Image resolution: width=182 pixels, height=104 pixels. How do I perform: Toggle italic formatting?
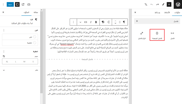(91, 22)
